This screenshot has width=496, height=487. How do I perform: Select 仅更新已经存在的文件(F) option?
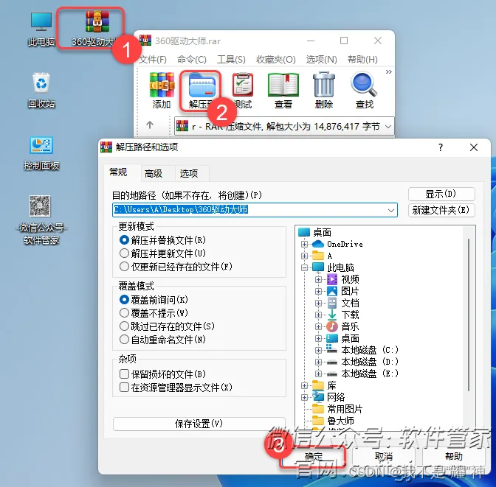coord(176,267)
